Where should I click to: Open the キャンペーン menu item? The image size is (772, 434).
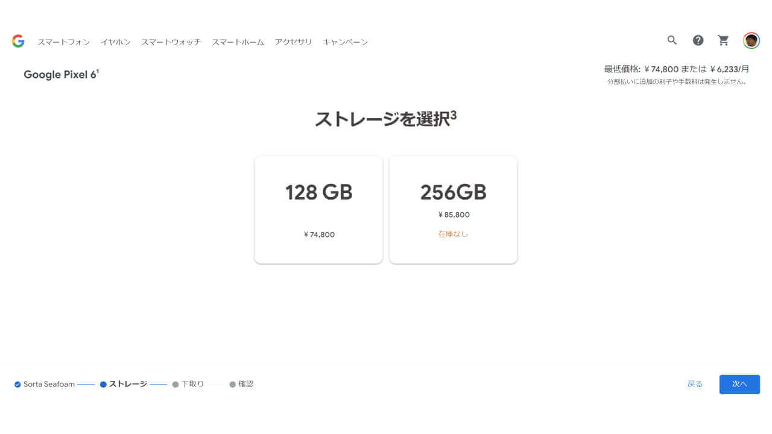click(345, 42)
